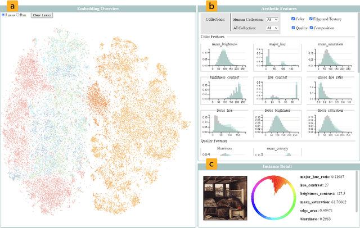360x228 pixels.
Task: Disable the Quality features checkbox
Action: tap(294, 28)
